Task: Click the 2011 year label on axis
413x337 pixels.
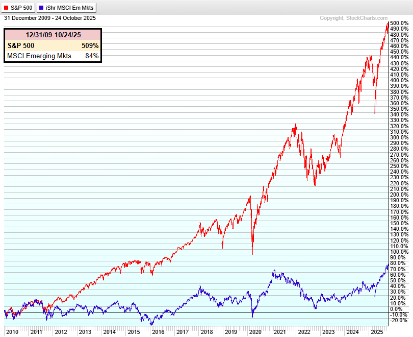Action: pyautogui.click(x=36, y=332)
